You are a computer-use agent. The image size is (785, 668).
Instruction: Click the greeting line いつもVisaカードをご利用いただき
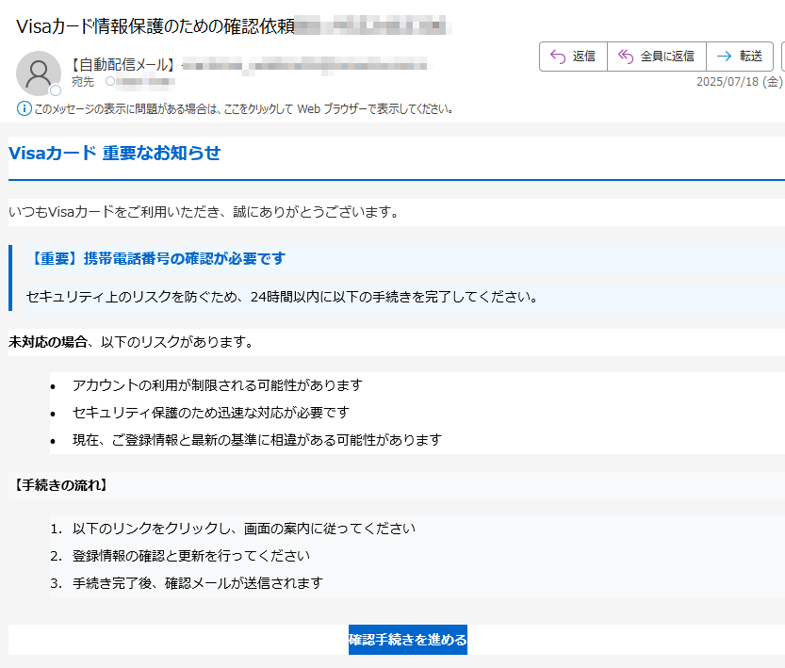204,212
